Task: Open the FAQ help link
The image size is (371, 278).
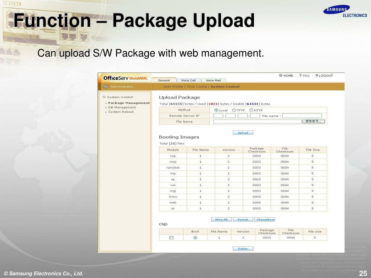Action: [x=304, y=76]
